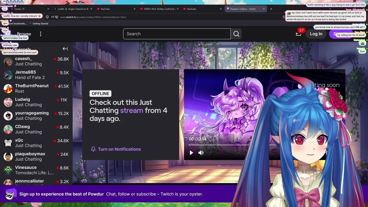368x207 pixels.
Task: Switch to Leaflit Angel's Sword on X tab
Action: click(72, 9)
